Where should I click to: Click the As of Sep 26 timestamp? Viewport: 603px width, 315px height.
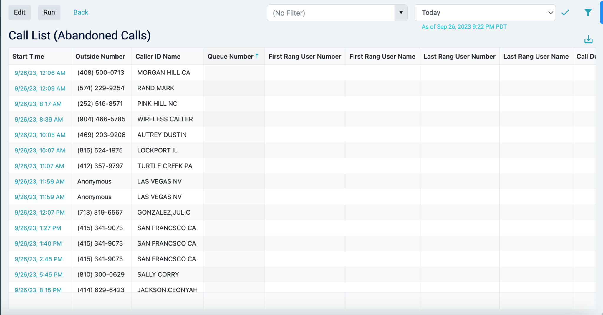pyautogui.click(x=464, y=26)
